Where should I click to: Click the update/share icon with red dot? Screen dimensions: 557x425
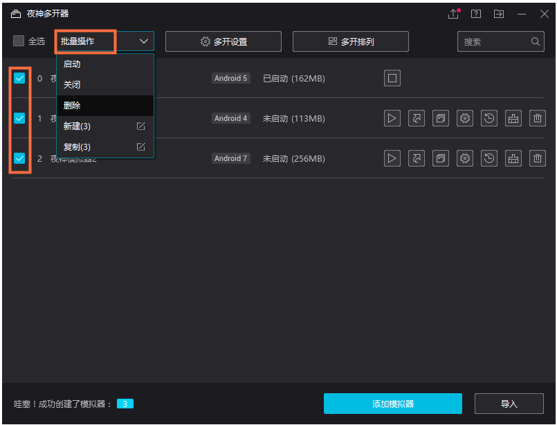tap(453, 14)
